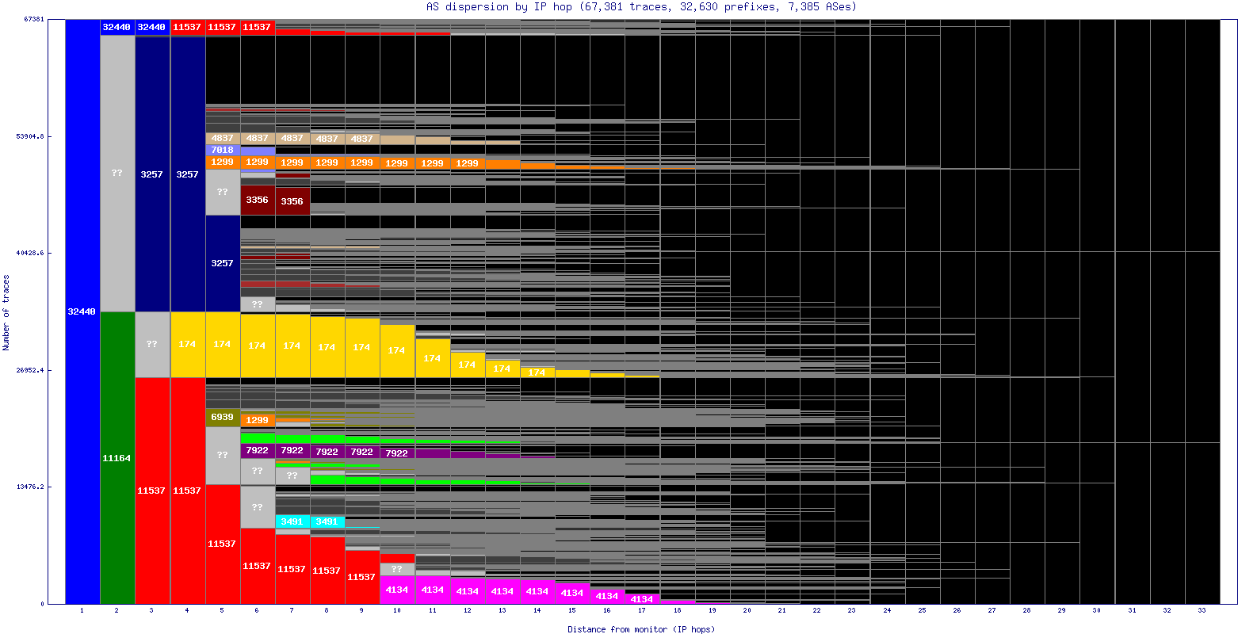Viewport: 1238px width, 634px height.
Task: Click the yellow 174 block at hop 5
Action: pyautogui.click(x=223, y=345)
